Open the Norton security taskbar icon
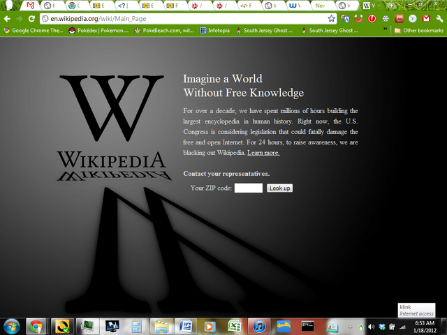This screenshot has width=447, height=335. (62, 327)
